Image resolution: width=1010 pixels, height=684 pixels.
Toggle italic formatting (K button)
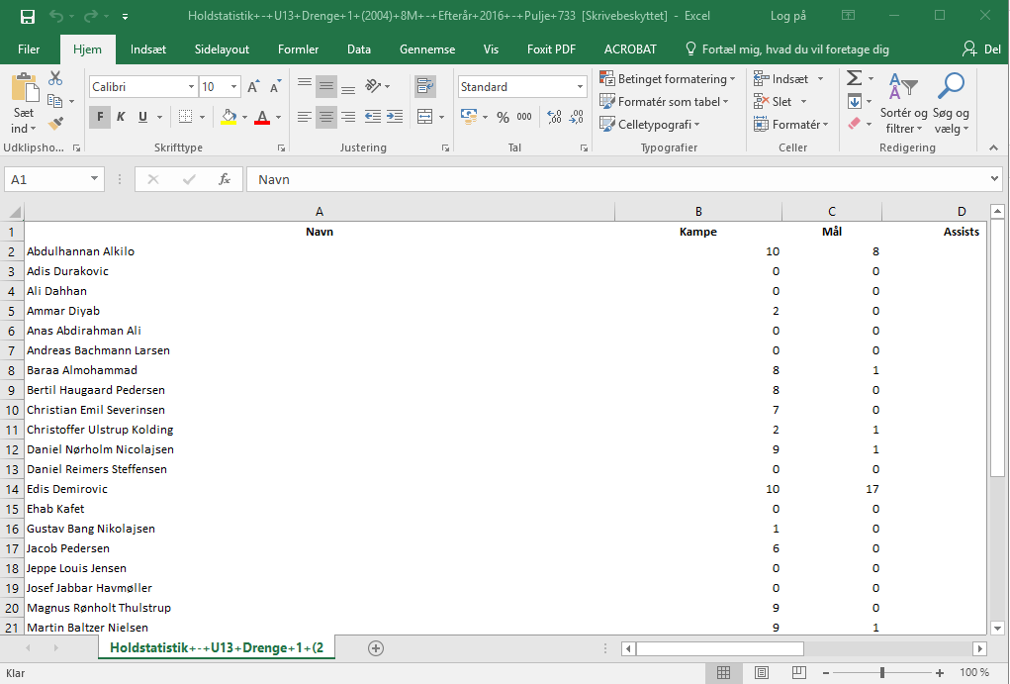121,117
